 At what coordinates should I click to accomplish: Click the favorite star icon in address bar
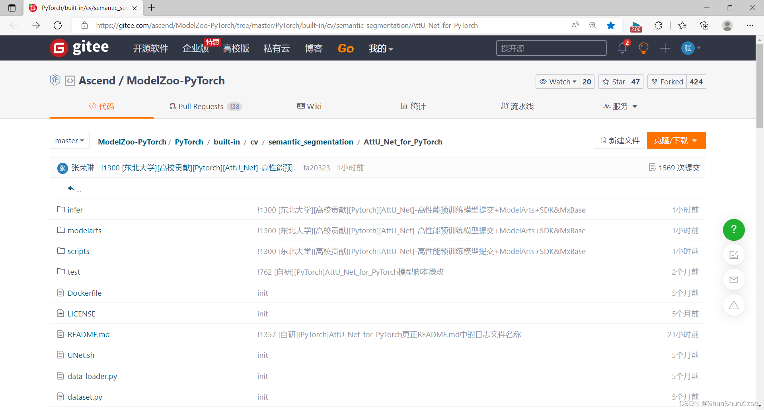point(611,25)
